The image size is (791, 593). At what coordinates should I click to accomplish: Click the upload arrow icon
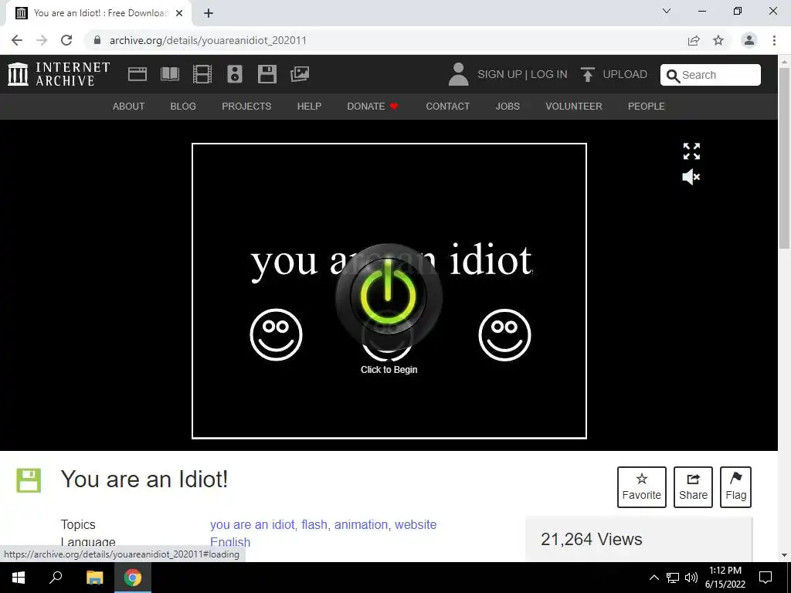click(x=587, y=74)
